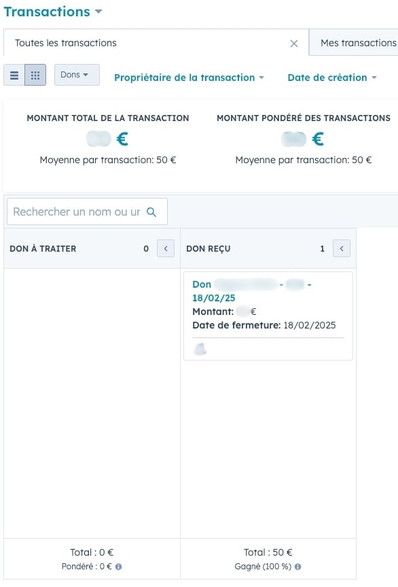Click info icon beside Gagné (100 %)
Viewport: 398px width, 587px height.
point(298,567)
